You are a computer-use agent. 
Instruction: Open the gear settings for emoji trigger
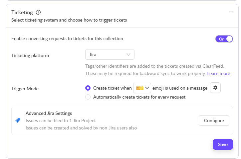click(x=215, y=88)
